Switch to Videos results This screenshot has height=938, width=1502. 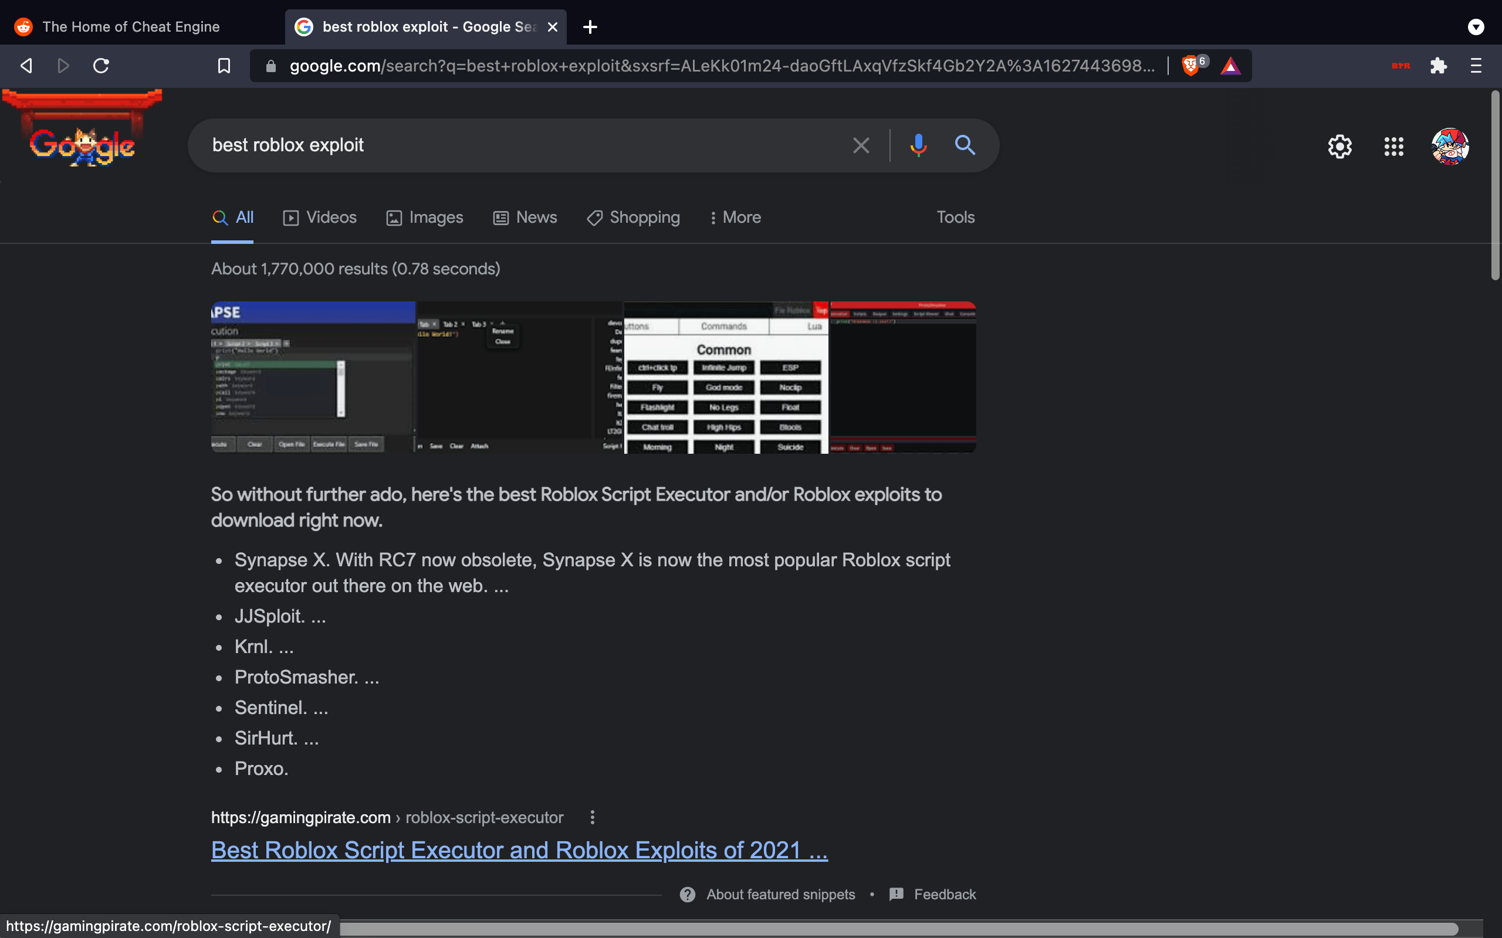[320, 217]
